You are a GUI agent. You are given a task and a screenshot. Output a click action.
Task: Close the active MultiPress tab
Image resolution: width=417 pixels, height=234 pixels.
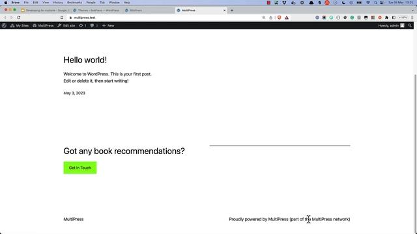click(x=224, y=10)
